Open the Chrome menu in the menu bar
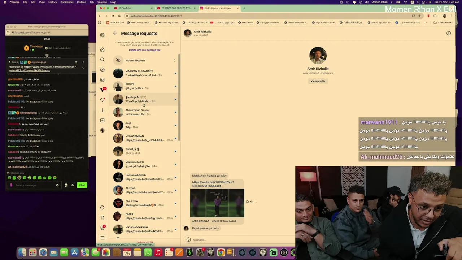 click(x=14, y=2)
